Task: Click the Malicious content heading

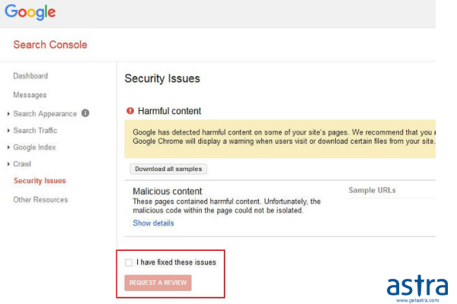Action: (168, 191)
